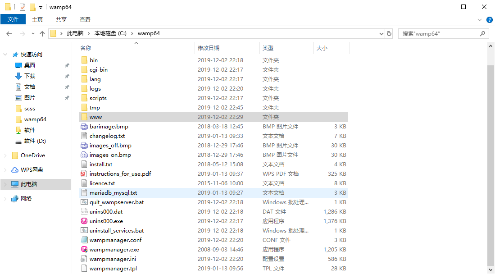The image size is (495, 274).
Task: Select the cgi-bin folder icon
Action: click(x=84, y=69)
